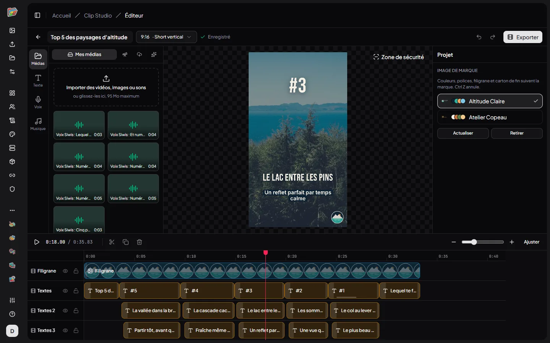Click the Exporter button
This screenshot has width=550, height=343.
(x=523, y=37)
